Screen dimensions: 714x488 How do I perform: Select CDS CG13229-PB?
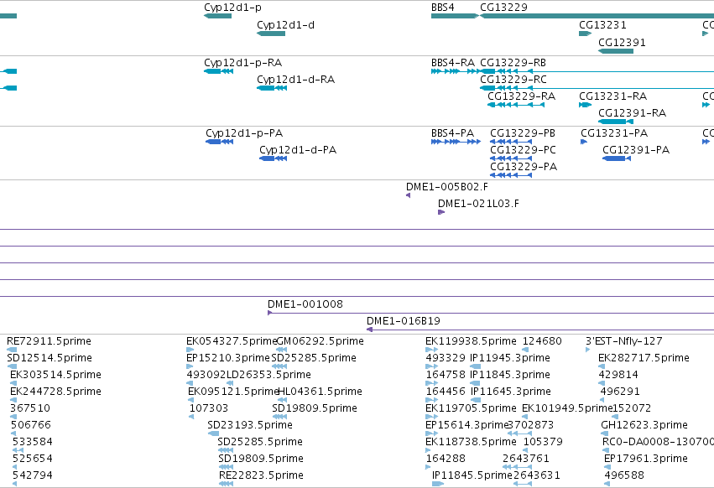click(511, 142)
